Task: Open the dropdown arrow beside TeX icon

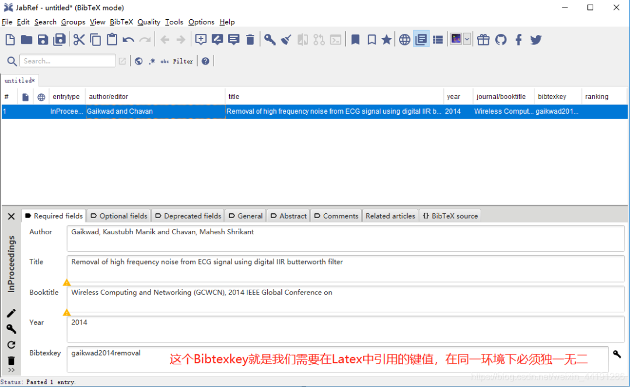Action: (467, 39)
